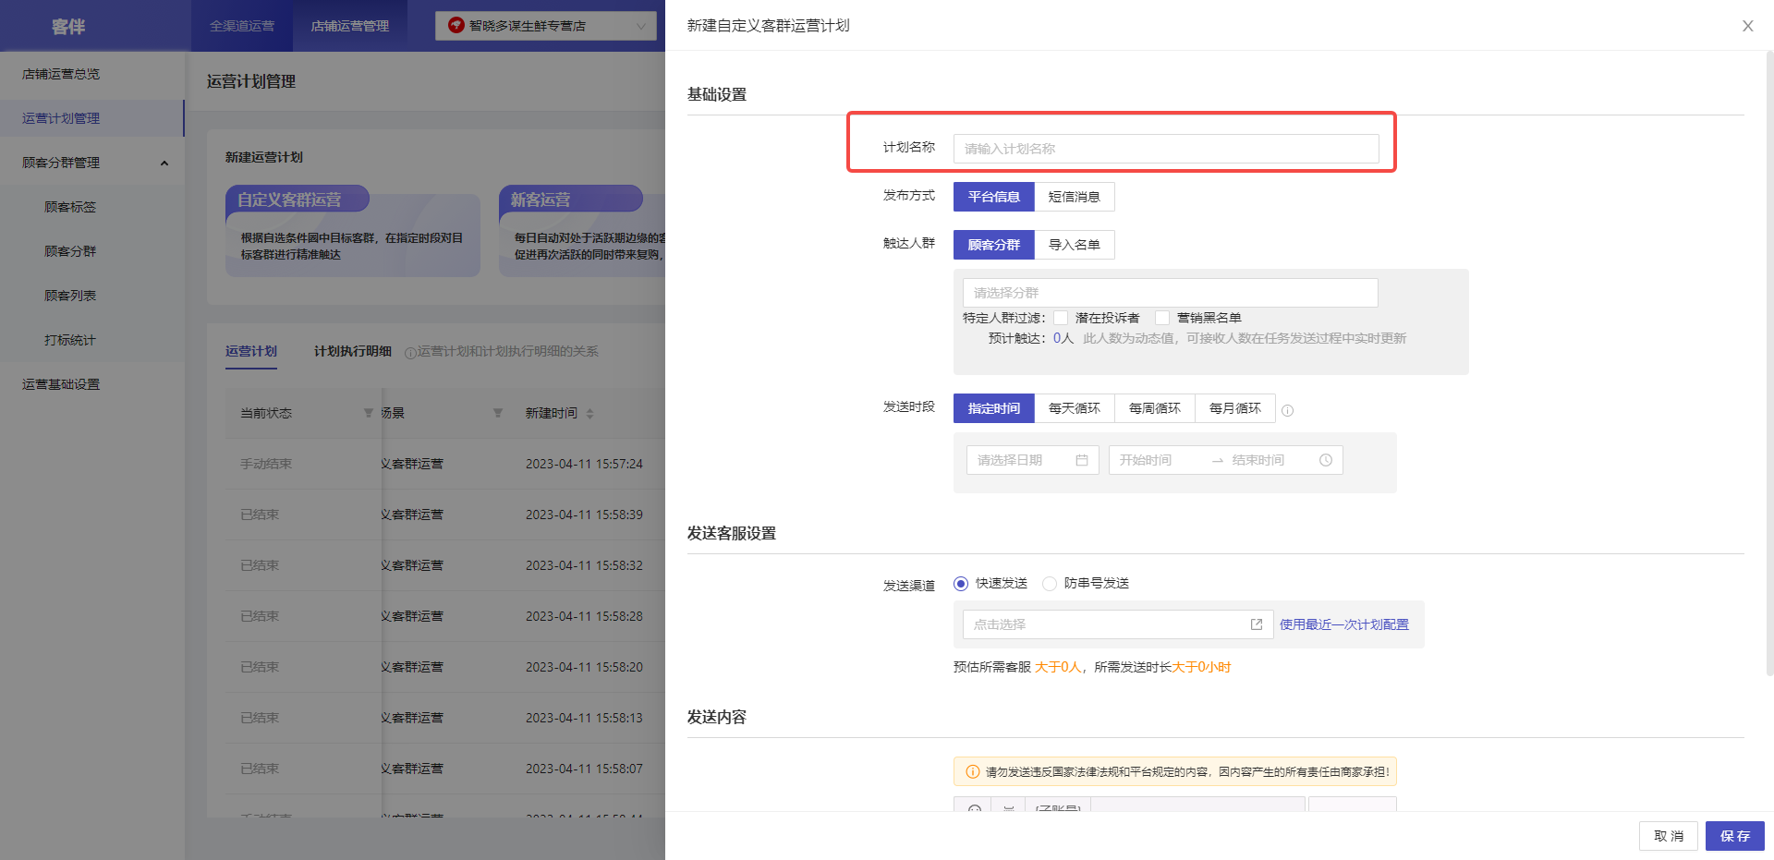
Task: Open 店铺运营总览 in the sidebar
Action: [92, 74]
